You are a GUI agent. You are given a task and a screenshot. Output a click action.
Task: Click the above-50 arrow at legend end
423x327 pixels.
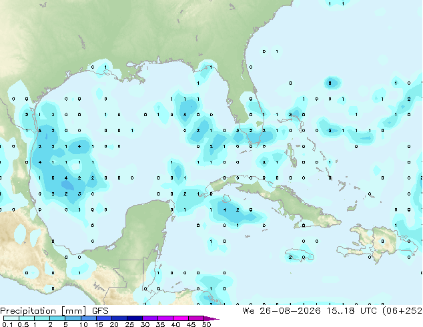pyautogui.click(x=211, y=318)
